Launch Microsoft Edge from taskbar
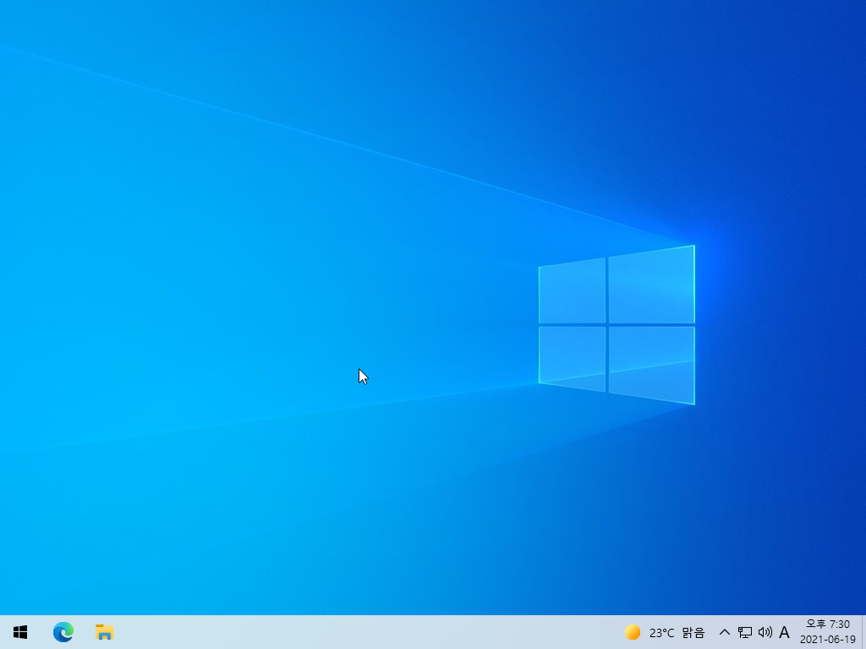This screenshot has width=866, height=649. [63, 632]
